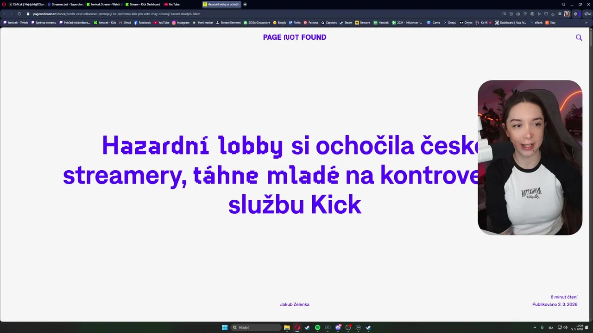Open the Instagram bookmark
The height and width of the screenshot is (333, 593).
[x=181, y=23]
